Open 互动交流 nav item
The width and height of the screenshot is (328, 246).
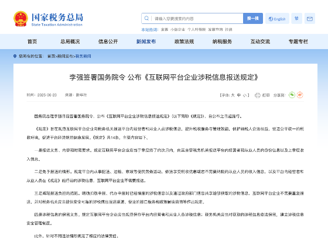(260, 41)
